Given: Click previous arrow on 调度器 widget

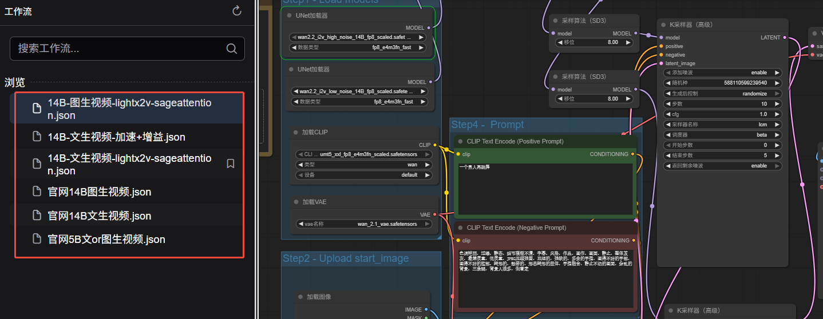Looking at the screenshot, I should click(668, 135).
